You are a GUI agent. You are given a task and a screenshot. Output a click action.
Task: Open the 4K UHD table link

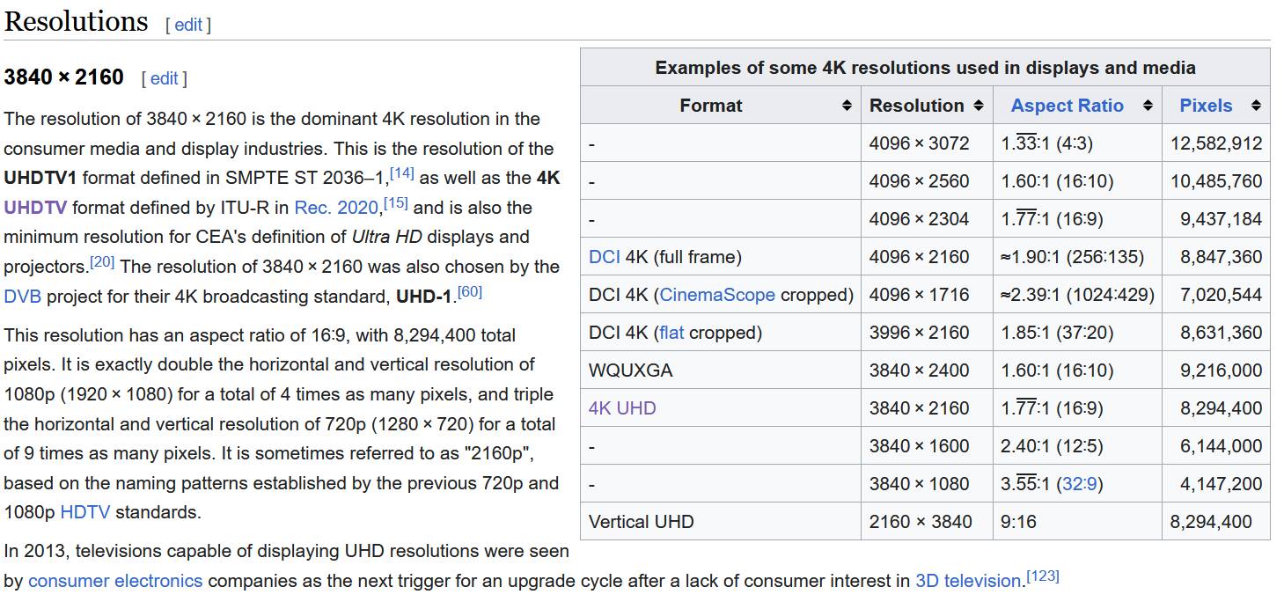(622, 408)
